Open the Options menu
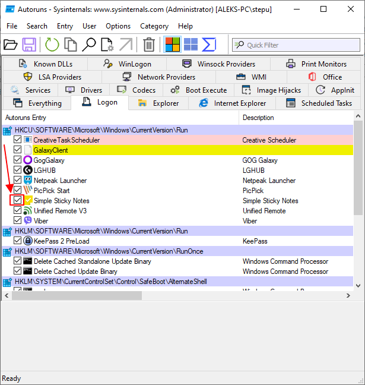Image resolution: width=365 pixels, height=385 pixels. tap(118, 26)
